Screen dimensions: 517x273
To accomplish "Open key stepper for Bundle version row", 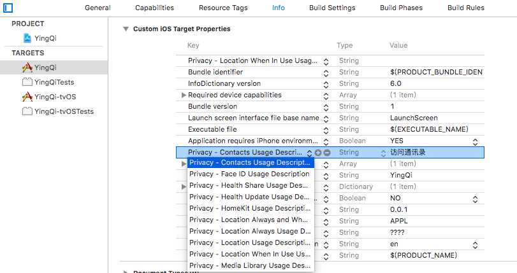I will (x=326, y=108).
